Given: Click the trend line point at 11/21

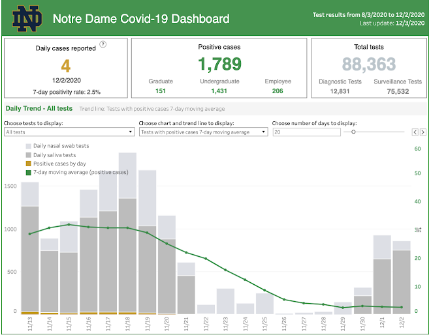Looking at the screenshot, I should [186, 252].
